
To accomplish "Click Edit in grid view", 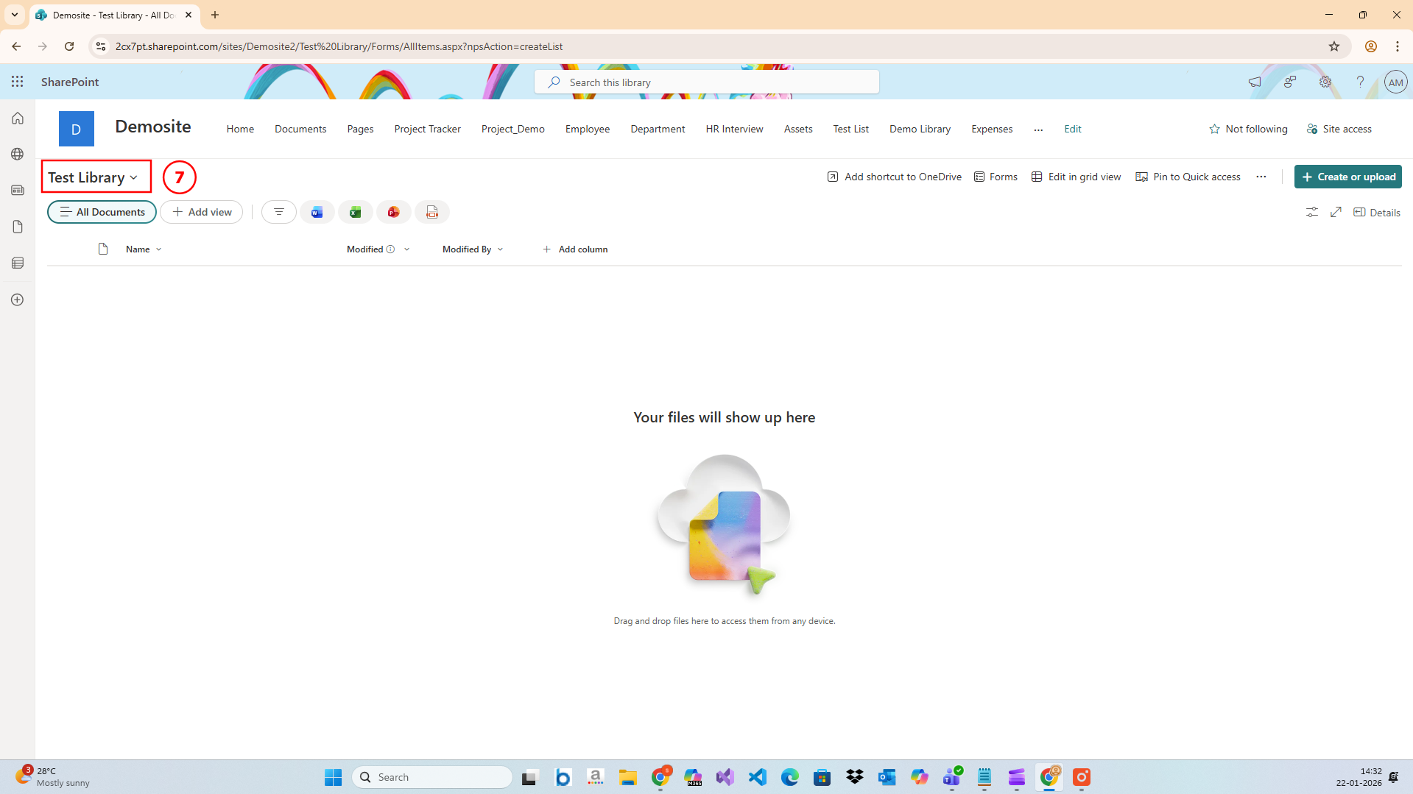I will click(1076, 177).
